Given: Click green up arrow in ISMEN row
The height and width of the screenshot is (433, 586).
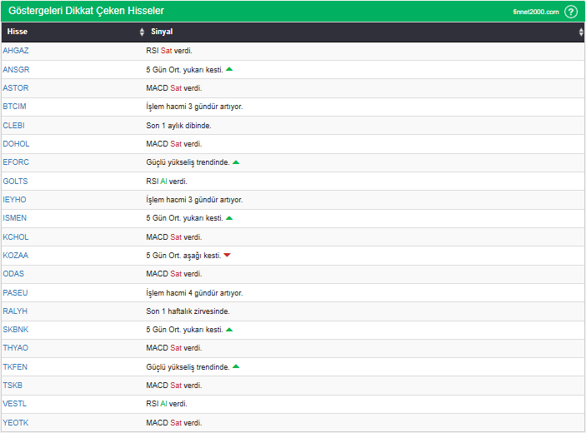Looking at the screenshot, I should (229, 218).
